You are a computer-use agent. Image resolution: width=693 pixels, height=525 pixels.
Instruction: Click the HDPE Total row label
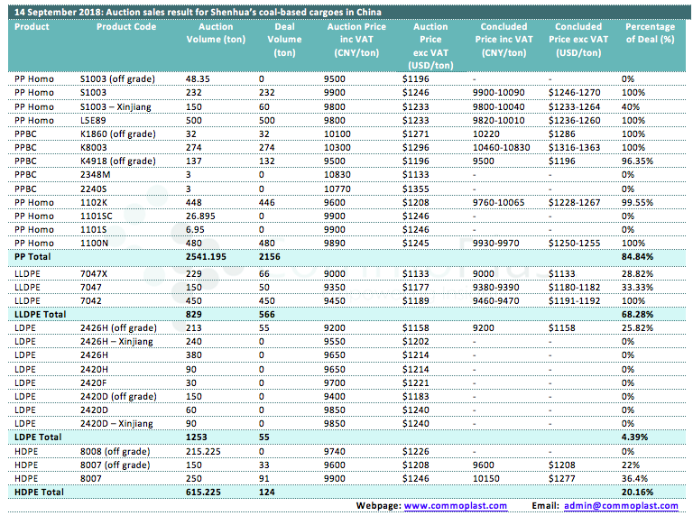pyautogui.click(x=39, y=492)
